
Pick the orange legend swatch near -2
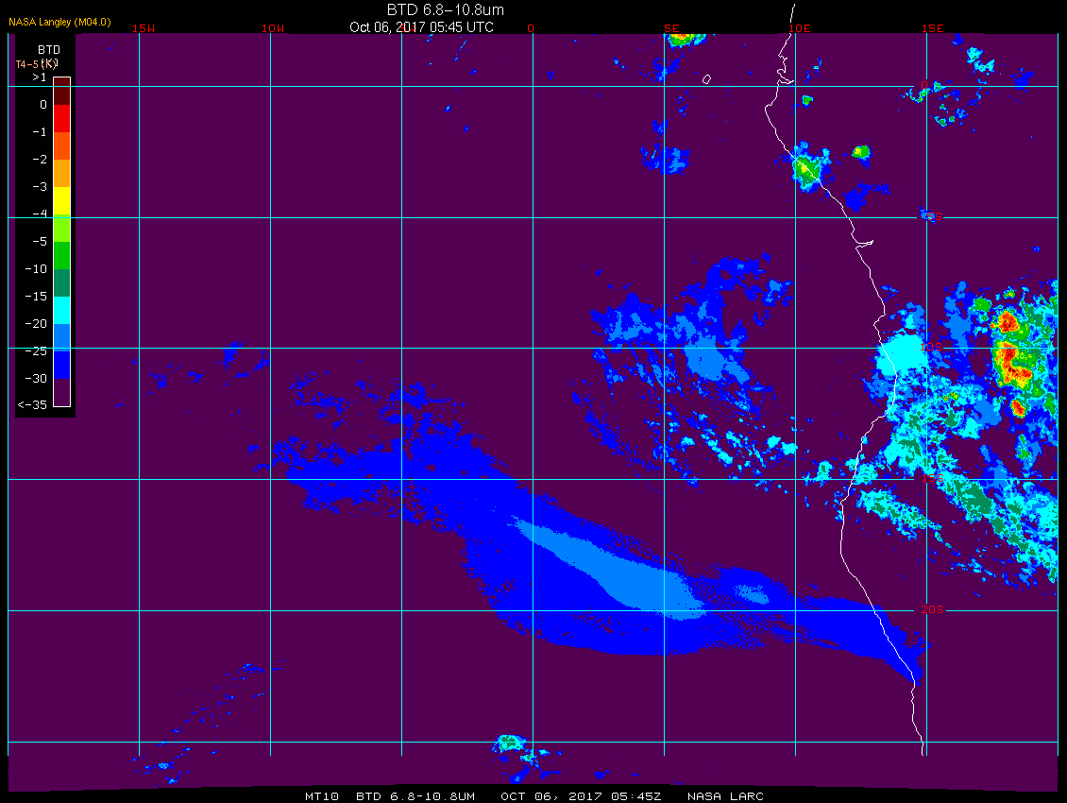(x=62, y=173)
